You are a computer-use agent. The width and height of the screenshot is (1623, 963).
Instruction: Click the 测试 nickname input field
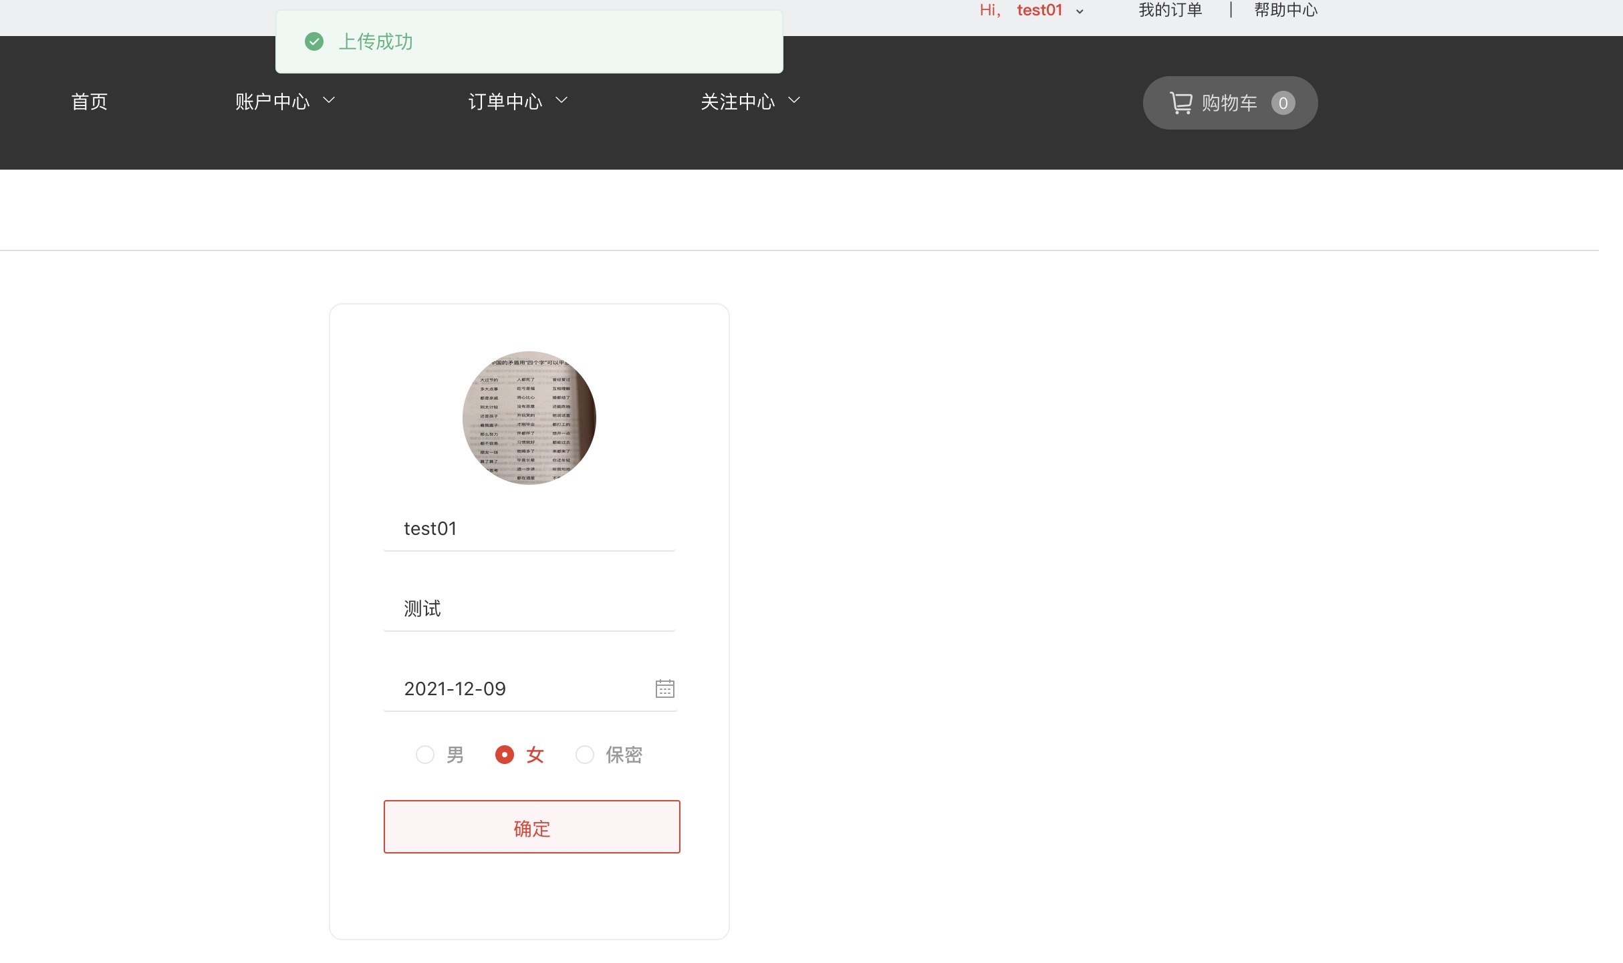(528, 608)
